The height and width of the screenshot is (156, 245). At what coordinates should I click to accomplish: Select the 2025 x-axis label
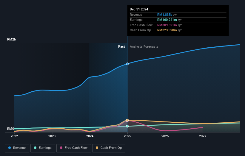127,136
